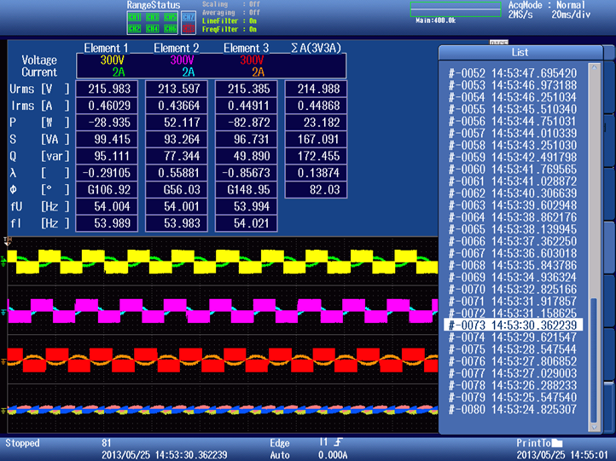Image resolution: width=616 pixels, height=461 pixels.
Task: Click the PrintTo folder icon
Action: coord(557,443)
